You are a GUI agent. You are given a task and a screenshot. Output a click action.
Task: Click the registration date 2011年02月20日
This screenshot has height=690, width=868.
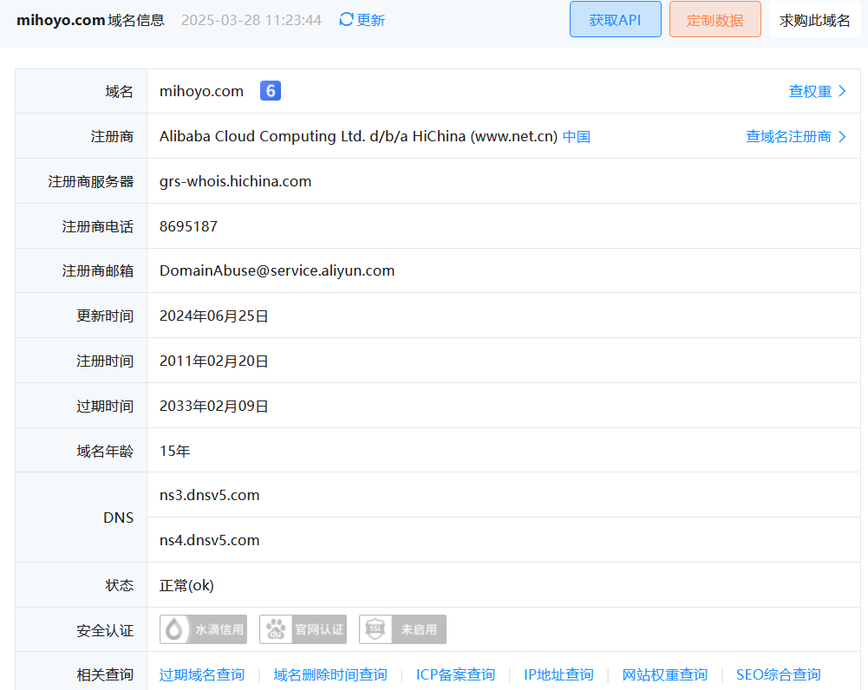[213, 361]
